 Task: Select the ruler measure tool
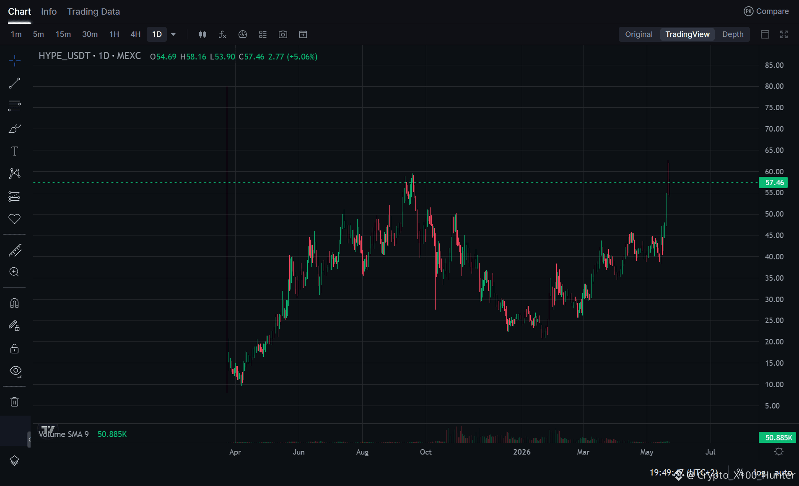(14, 250)
